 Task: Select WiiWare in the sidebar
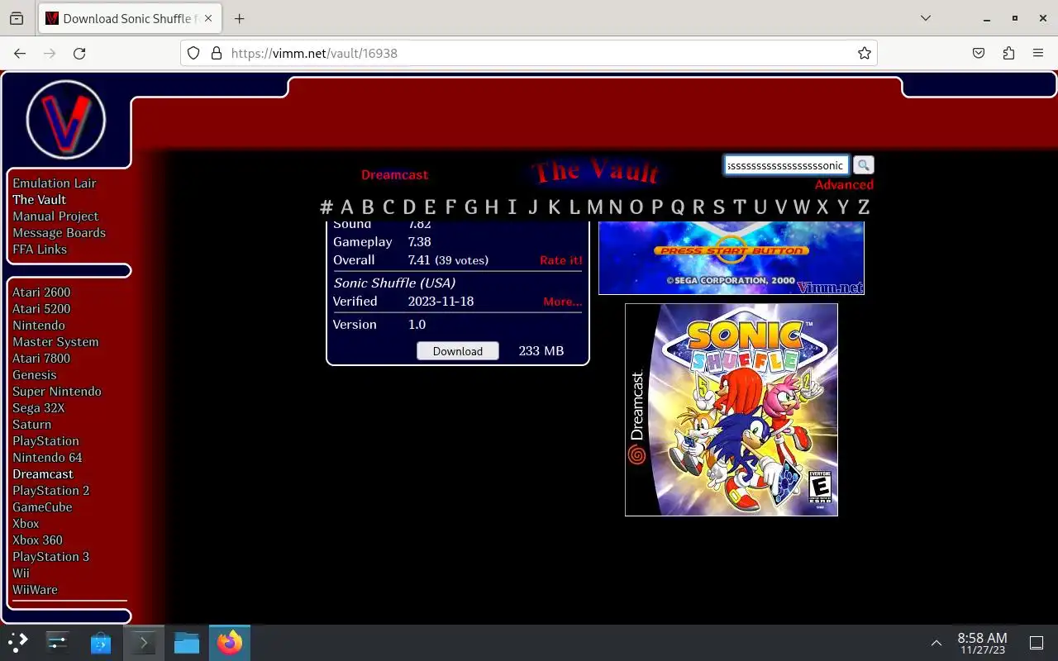point(35,590)
